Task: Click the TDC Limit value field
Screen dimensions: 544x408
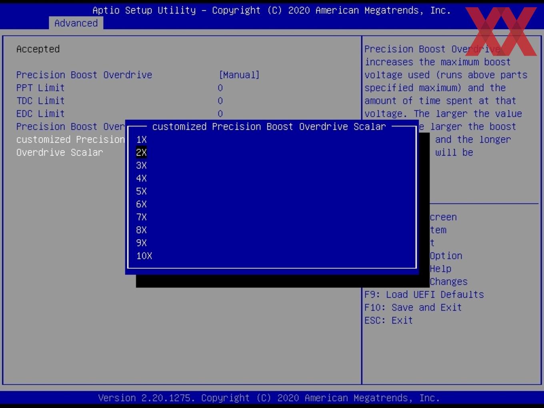Action: coord(220,101)
